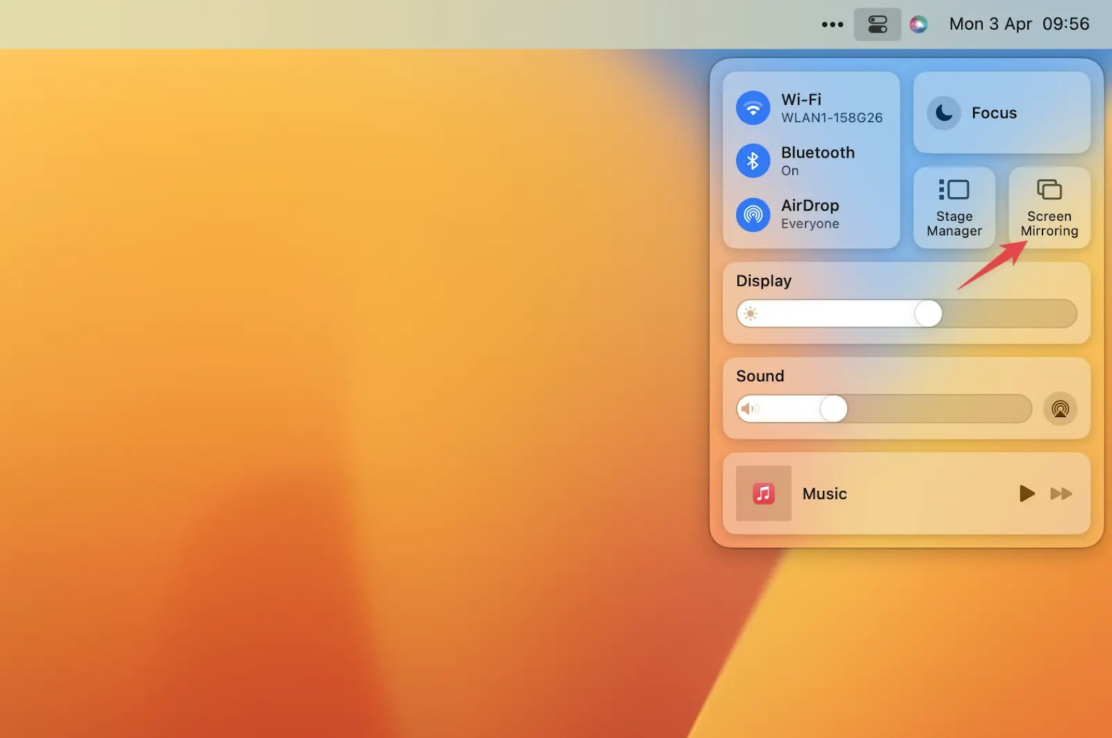Viewport: 1112px width, 738px height.
Task: Click the sun brightness icon on the slider
Action: click(751, 314)
